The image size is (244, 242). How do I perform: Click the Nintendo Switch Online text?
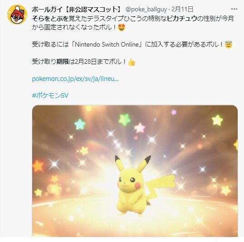coord(107,44)
